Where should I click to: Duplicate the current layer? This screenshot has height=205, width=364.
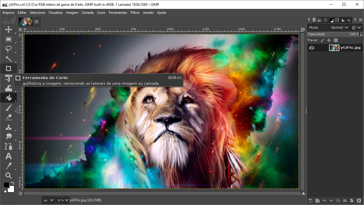tap(338, 200)
